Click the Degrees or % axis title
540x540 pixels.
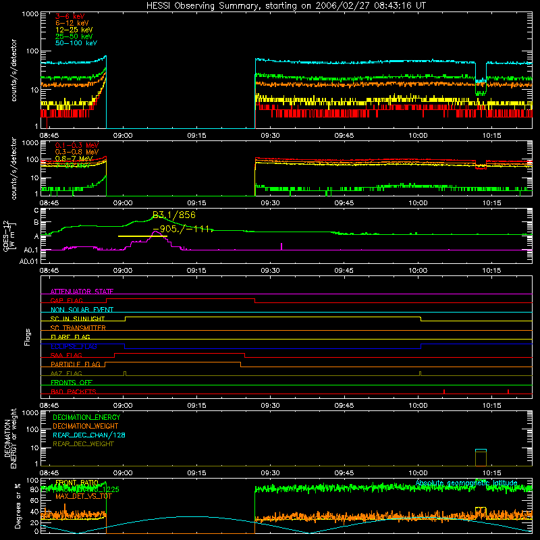point(18,506)
